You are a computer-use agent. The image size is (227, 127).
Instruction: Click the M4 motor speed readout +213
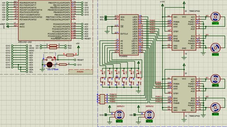point(215,54)
